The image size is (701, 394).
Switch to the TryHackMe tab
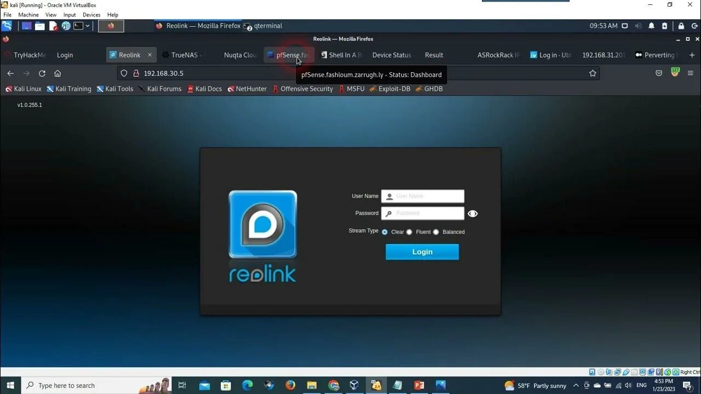pos(25,55)
